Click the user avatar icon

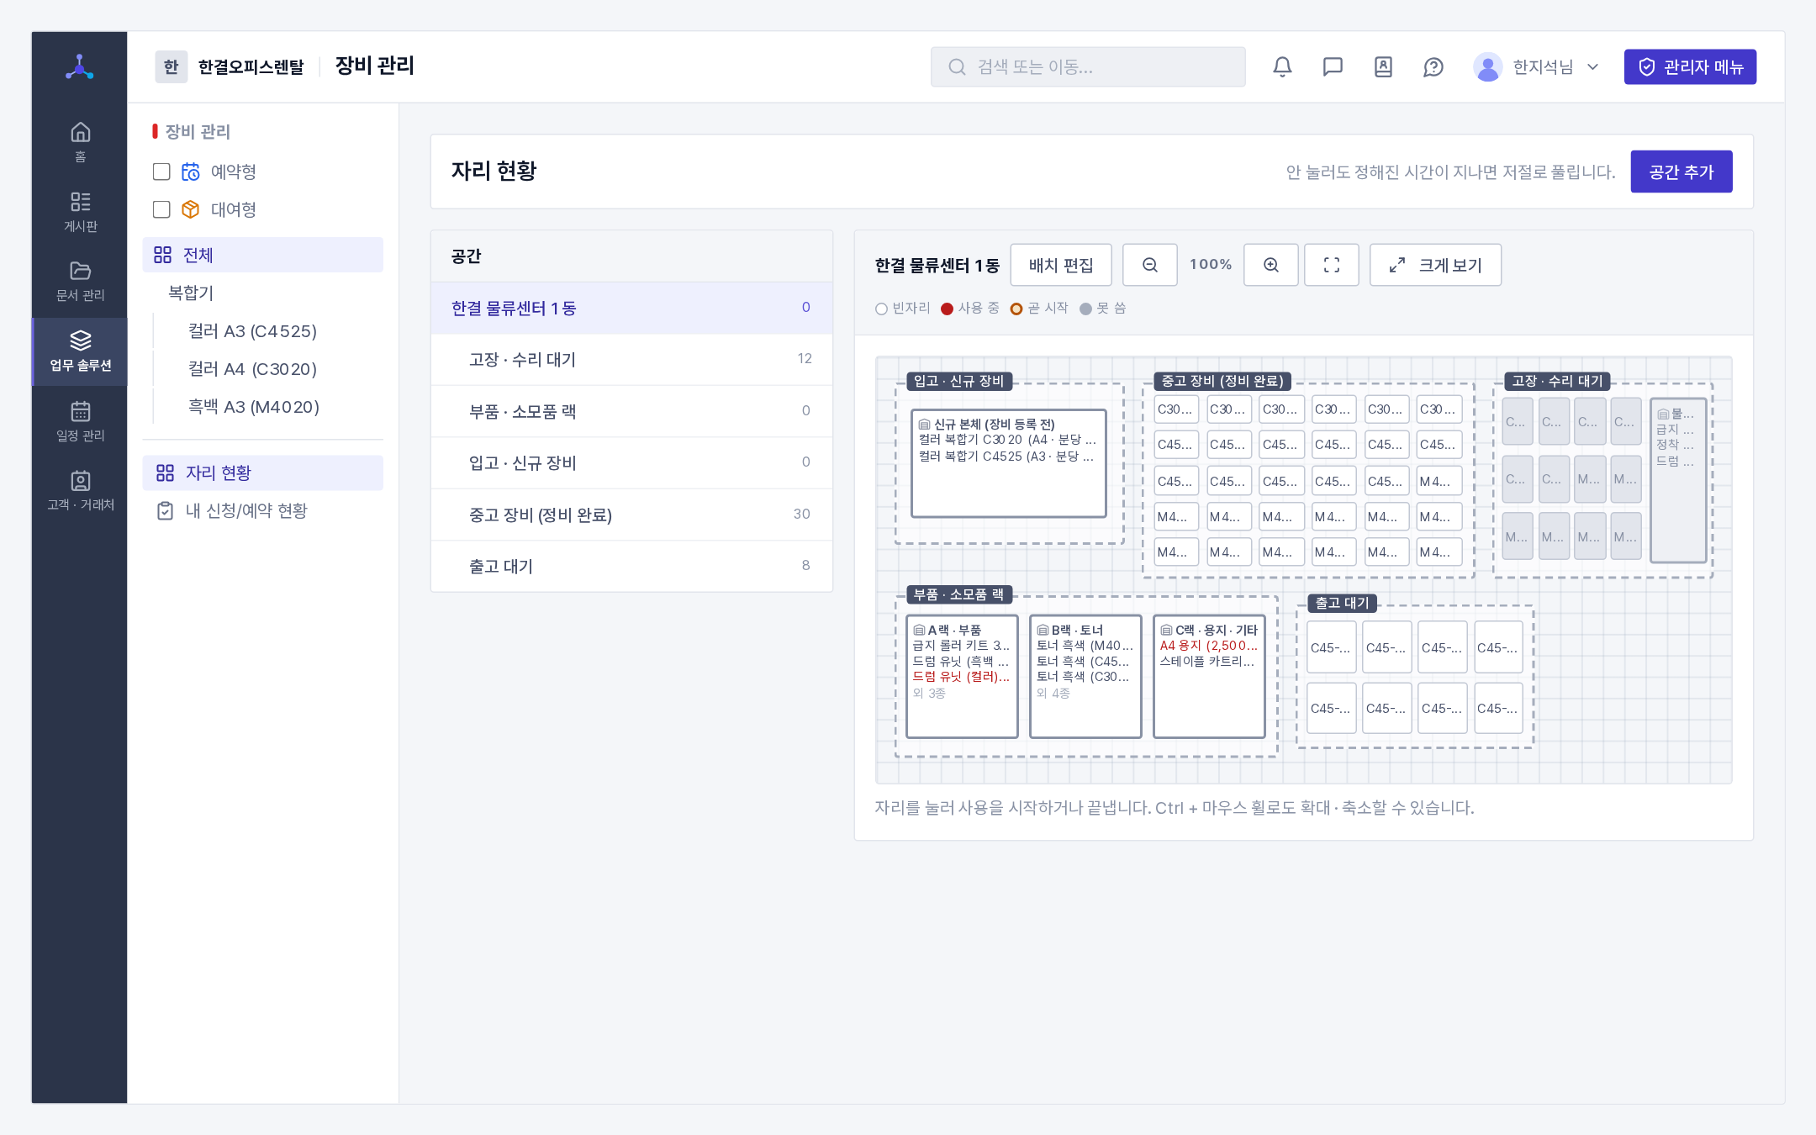click(1487, 67)
